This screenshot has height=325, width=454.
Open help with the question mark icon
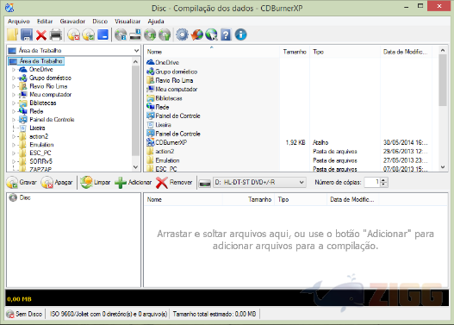click(226, 34)
